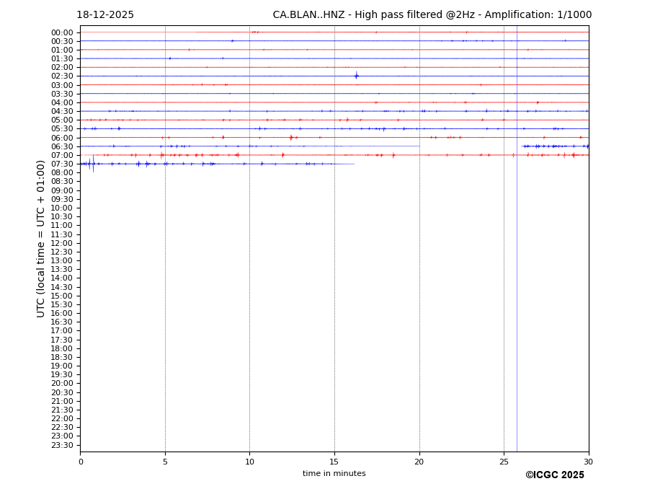Screen dimensions: 668x502
Task: Click the date label 18-12-2025
Action: click(105, 15)
